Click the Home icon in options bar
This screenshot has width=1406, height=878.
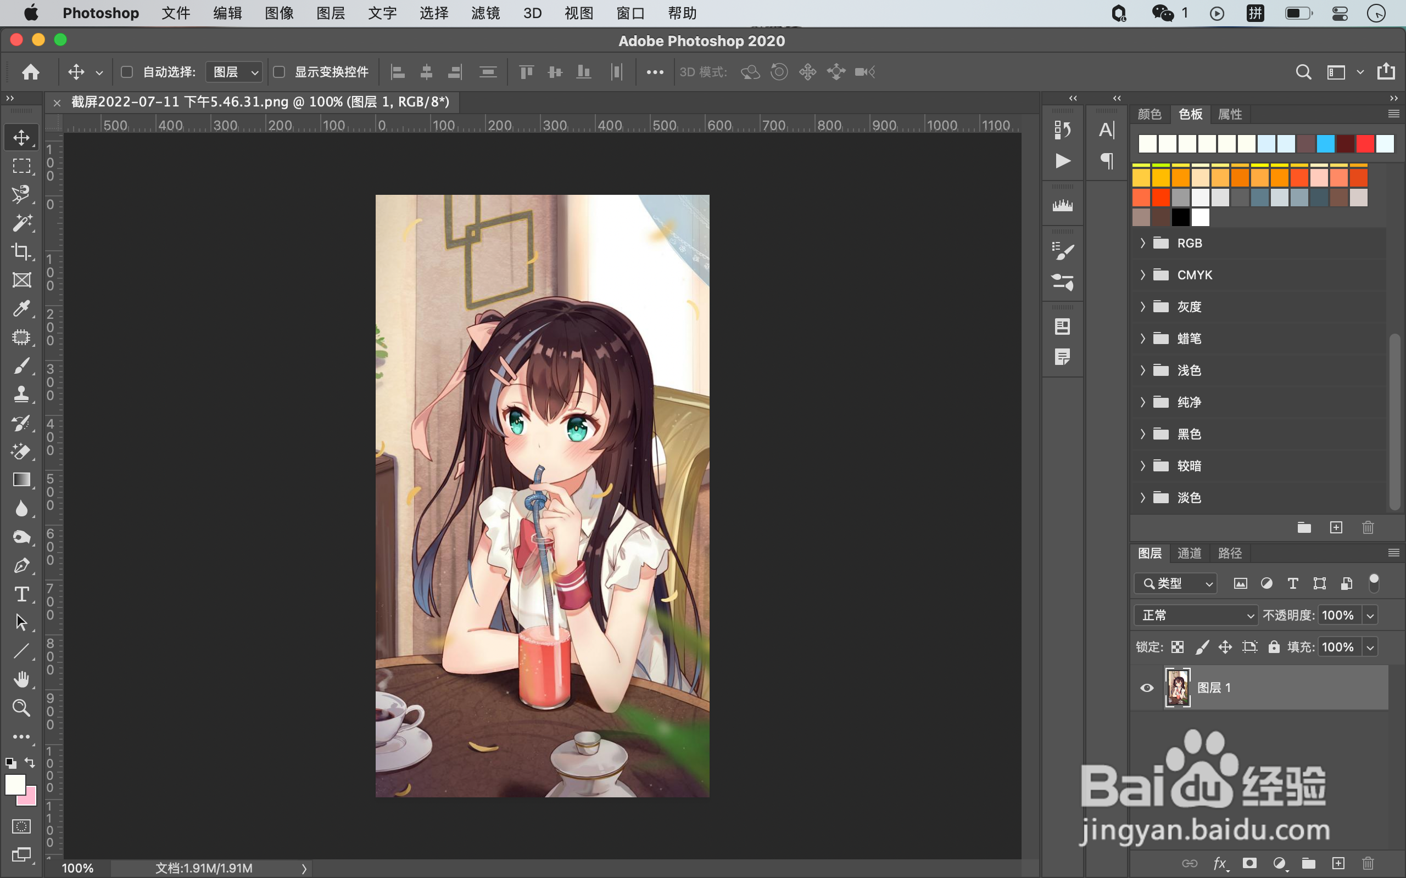click(31, 72)
